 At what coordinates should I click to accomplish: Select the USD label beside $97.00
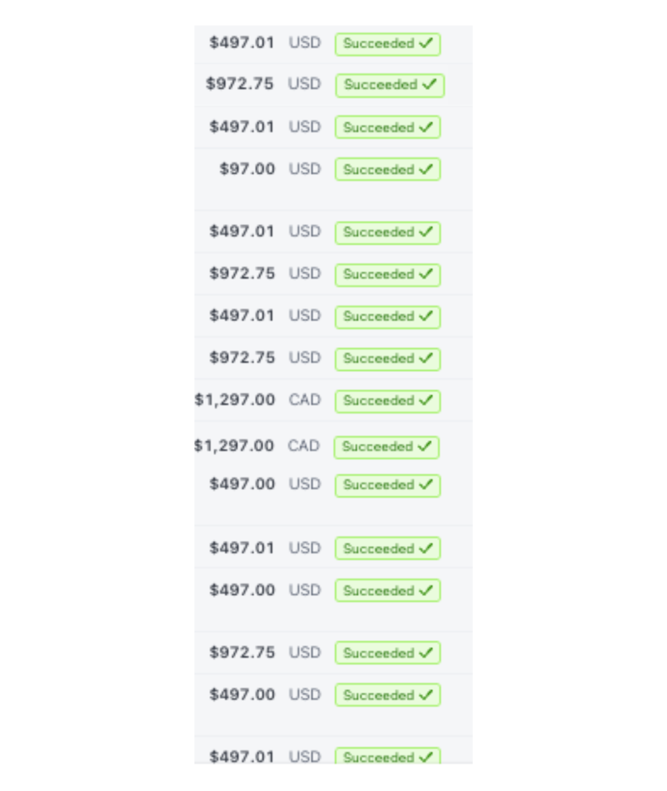click(x=305, y=169)
